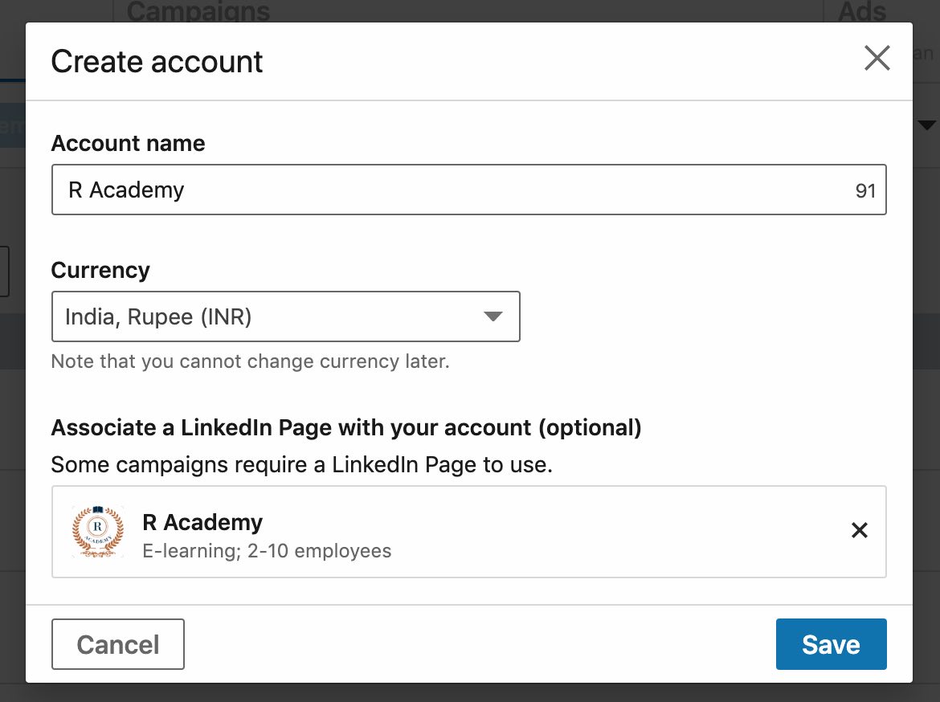Image resolution: width=940 pixels, height=702 pixels.
Task: Click the currency change warning note
Action: tap(251, 361)
